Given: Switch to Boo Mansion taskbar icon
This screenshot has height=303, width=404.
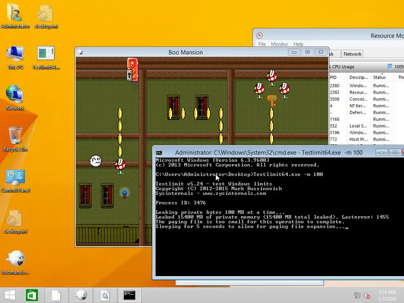Looking at the screenshot, I should (x=81, y=295).
